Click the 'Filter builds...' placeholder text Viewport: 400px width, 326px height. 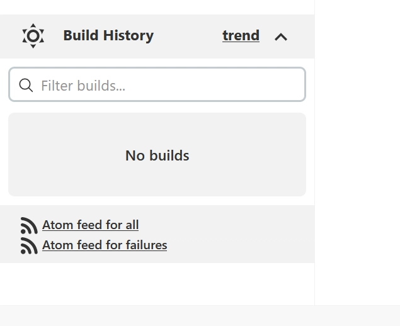tap(83, 85)
